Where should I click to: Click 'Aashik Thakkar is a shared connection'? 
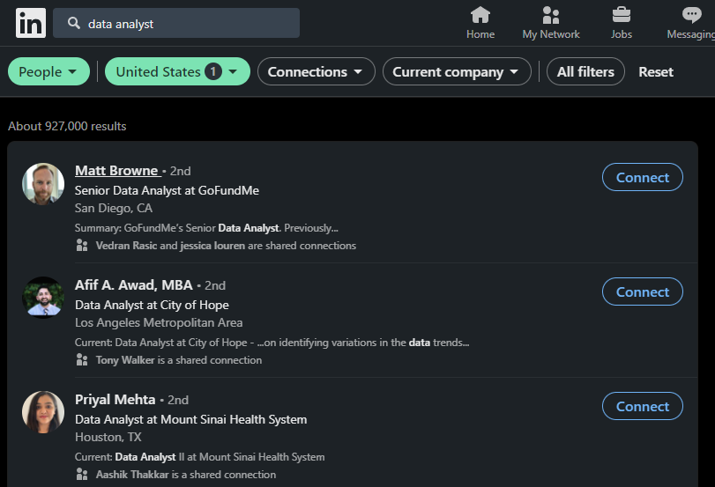tap(186, 475)
